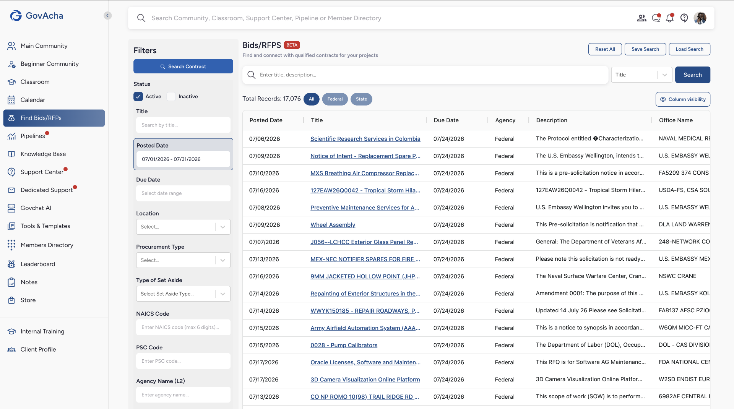Screen dimensions: 734x409
Task: Click the Office Name column header
Action: click(676, 120)
